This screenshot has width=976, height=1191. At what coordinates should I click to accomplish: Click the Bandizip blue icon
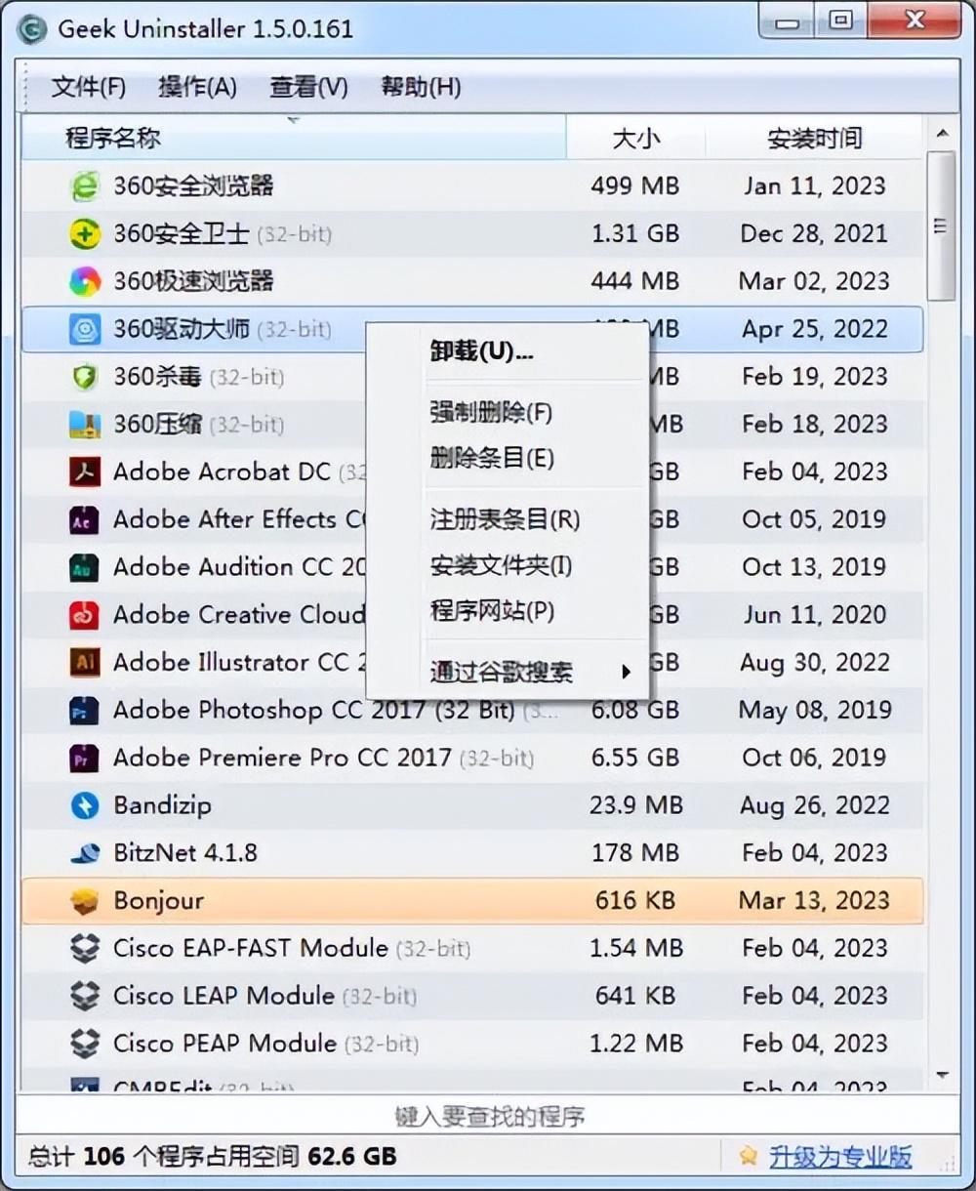click(x=85, y=805)
